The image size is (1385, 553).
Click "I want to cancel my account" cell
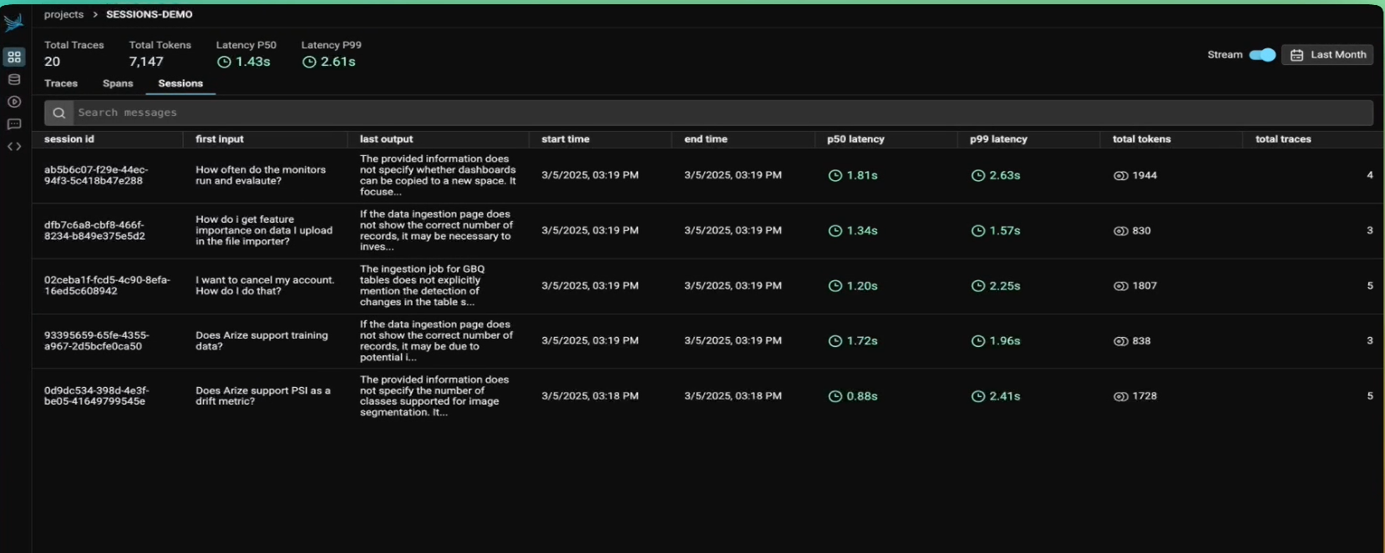point(265,285)
